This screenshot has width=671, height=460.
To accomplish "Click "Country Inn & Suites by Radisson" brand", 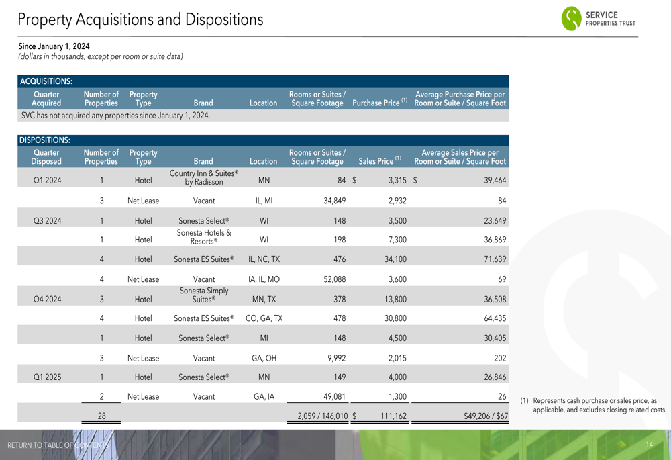I will [204, 177].
